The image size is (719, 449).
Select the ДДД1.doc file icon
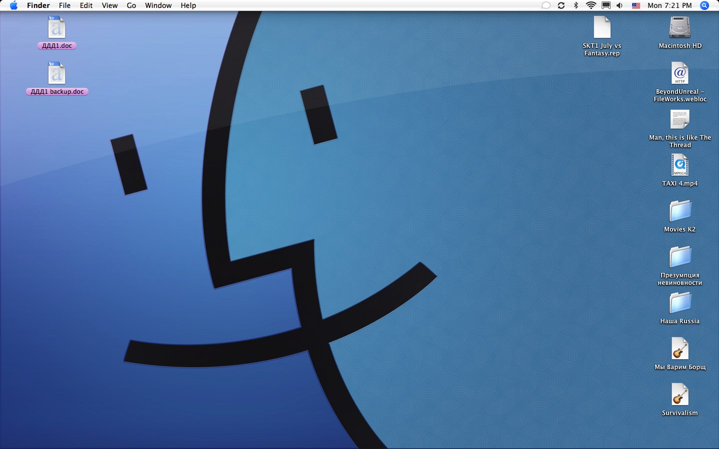coord(57,27)
